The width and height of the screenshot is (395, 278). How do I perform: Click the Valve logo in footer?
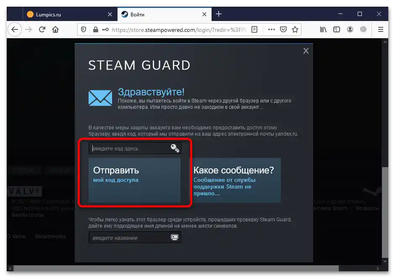tap(24, 191)
